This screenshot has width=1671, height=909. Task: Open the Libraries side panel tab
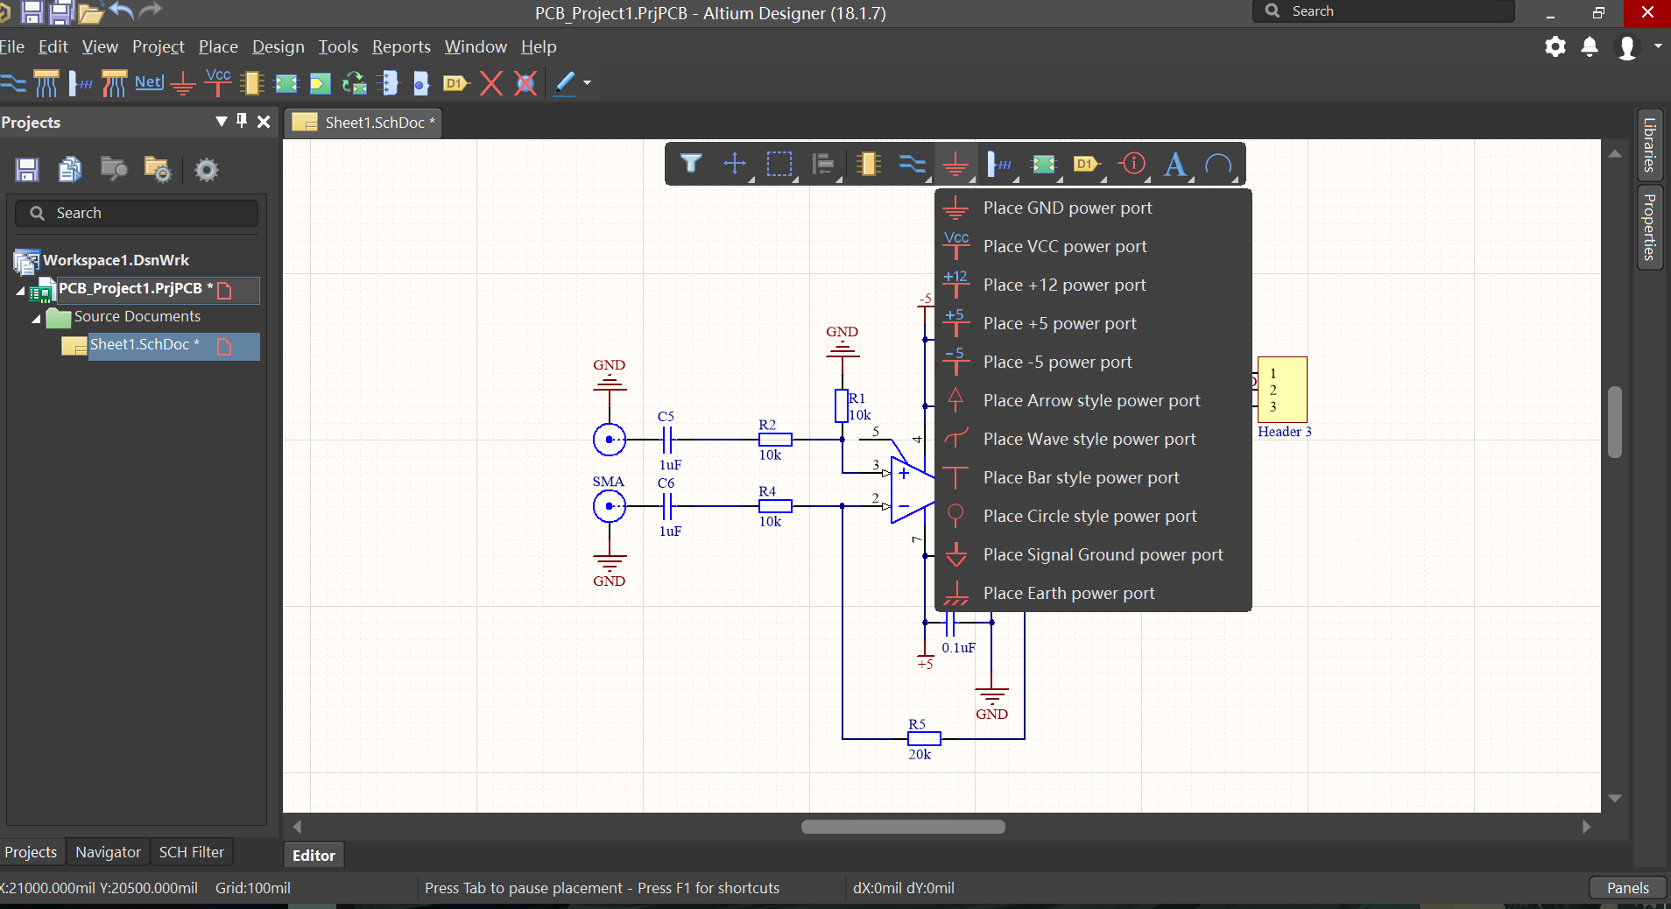click(1649, 144)
